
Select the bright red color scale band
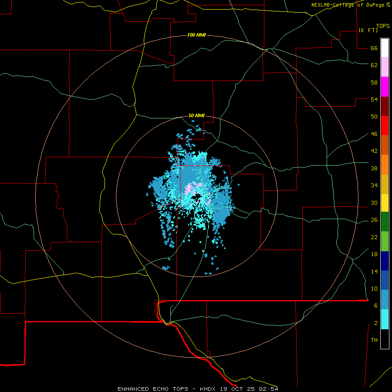tap(385, 125)
